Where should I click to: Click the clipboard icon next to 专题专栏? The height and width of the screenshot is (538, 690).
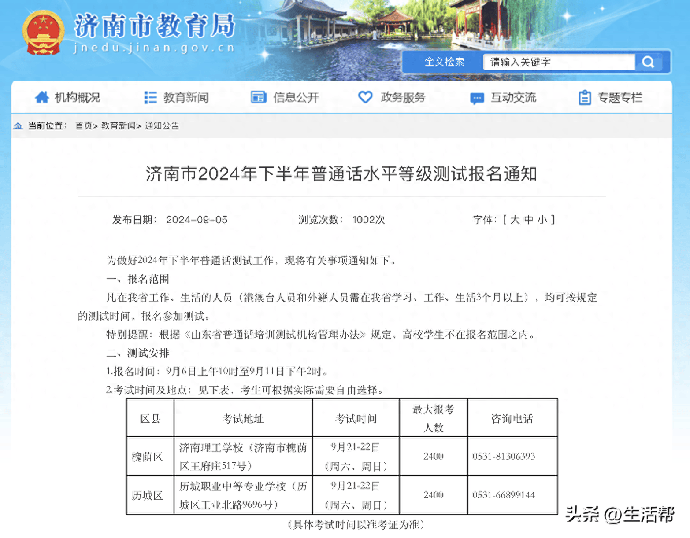tap(585, 97)
